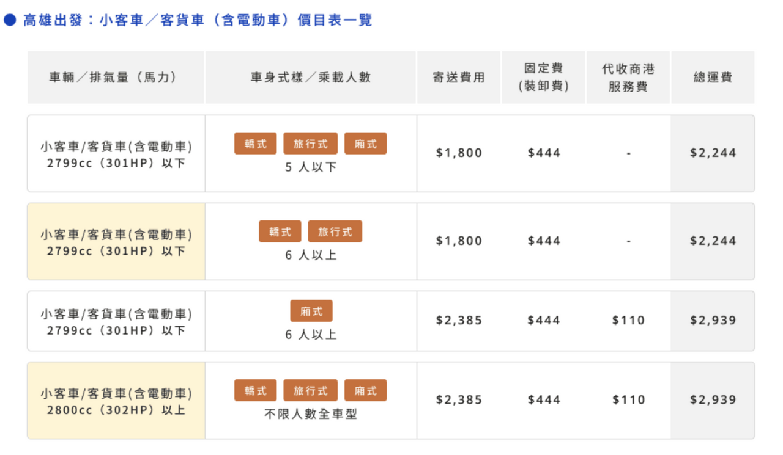Click $2,385 in third row 廂式 6人以上
Viewport: 783px width, 455px height.
[459, 320]
